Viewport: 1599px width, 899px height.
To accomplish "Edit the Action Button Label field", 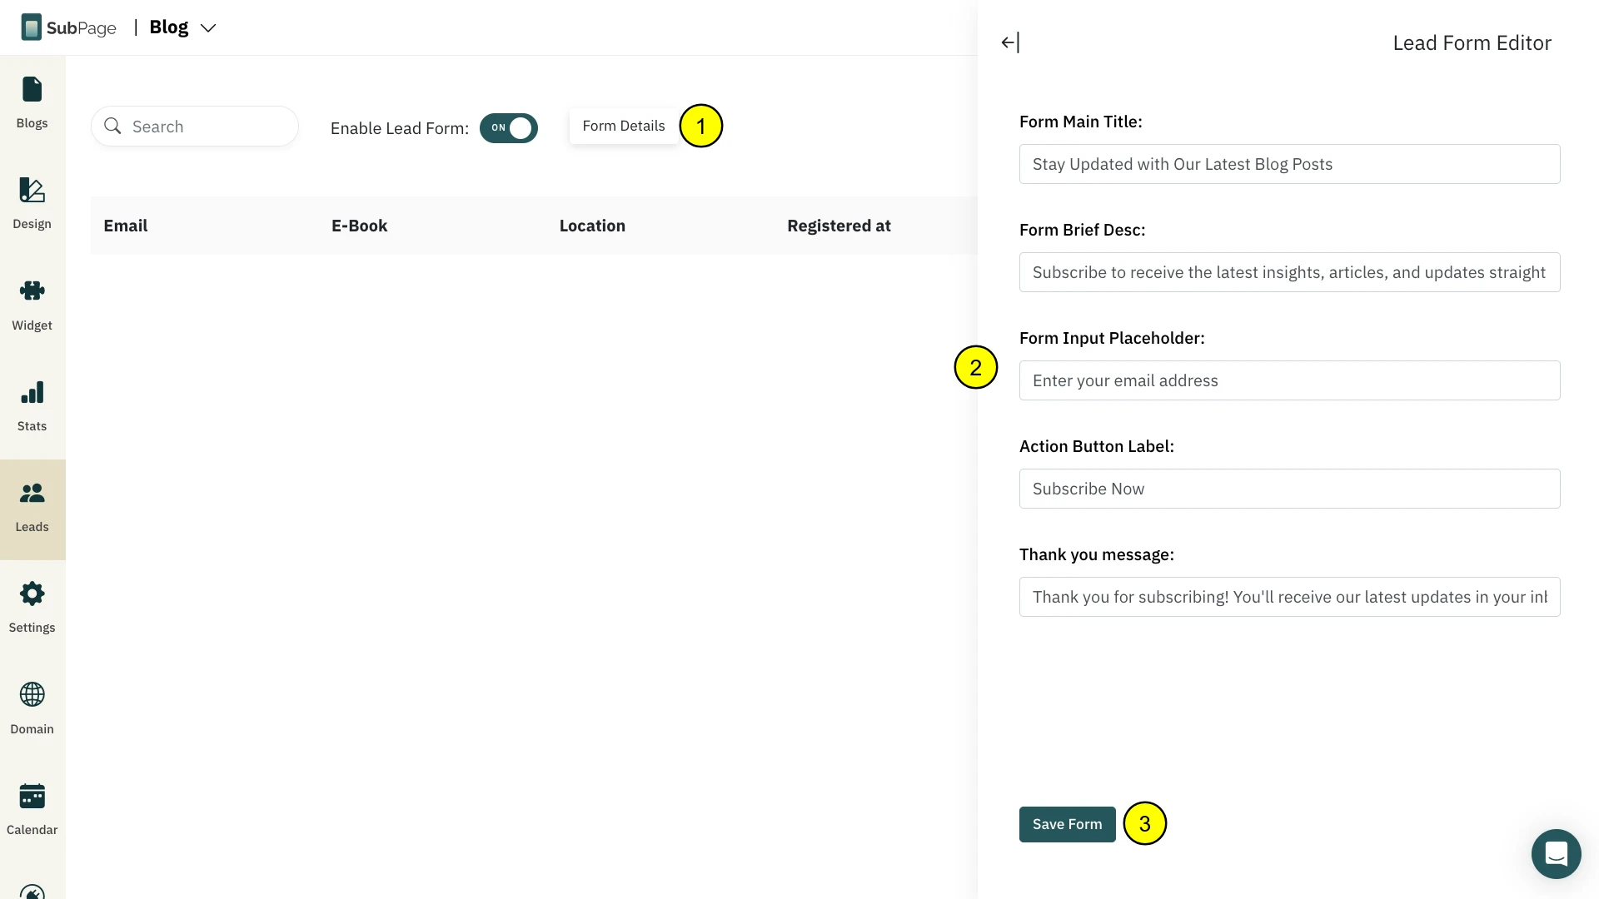I will tap(1289, 489).
